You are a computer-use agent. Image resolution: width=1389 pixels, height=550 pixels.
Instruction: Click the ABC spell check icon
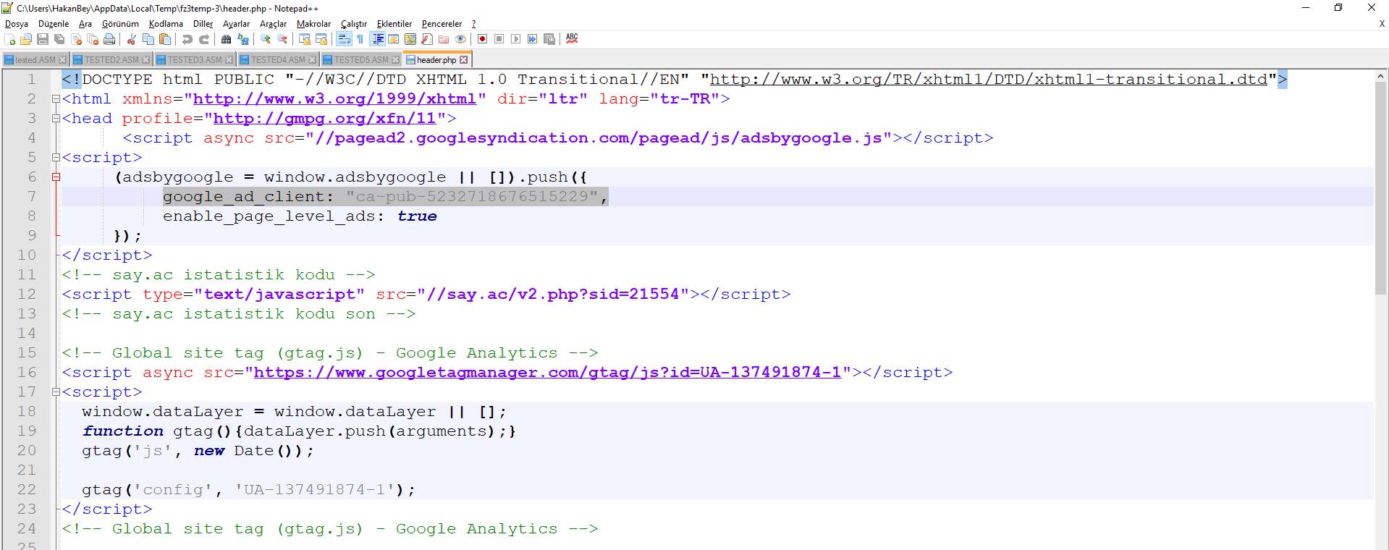click(572, 39)
